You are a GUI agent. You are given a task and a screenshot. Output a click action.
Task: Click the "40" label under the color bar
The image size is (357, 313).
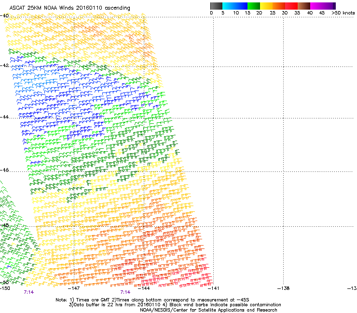(x=310, y=13)
